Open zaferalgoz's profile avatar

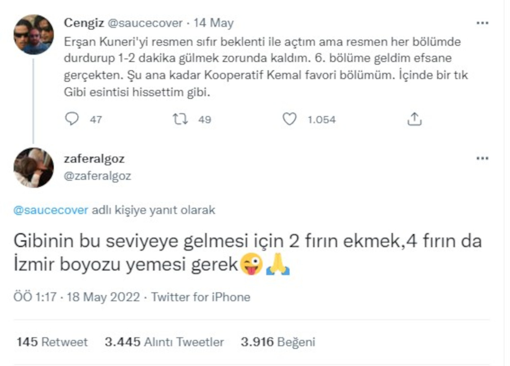click(33, 168)
